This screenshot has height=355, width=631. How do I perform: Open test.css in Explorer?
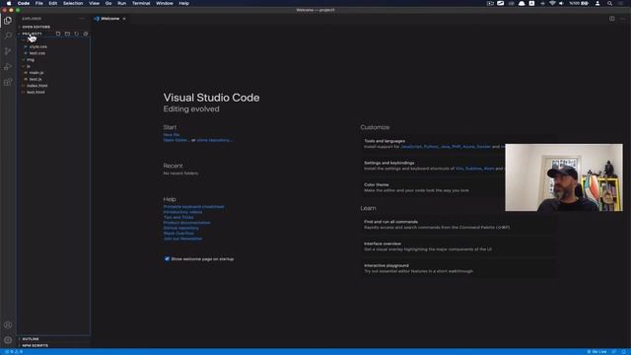click(37, 53)
